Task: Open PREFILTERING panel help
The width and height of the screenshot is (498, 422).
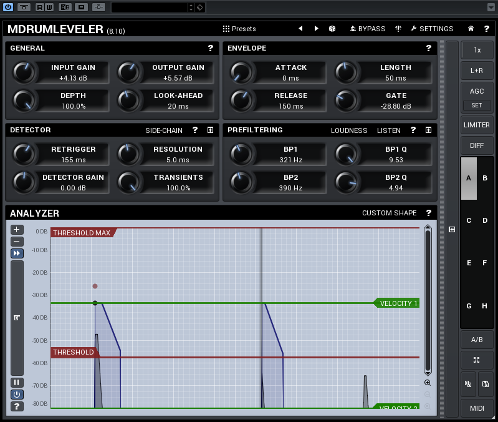Action: pos(413,130)
